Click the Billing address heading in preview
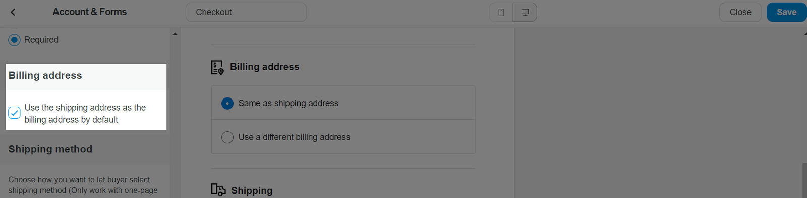 pos(265,67)
